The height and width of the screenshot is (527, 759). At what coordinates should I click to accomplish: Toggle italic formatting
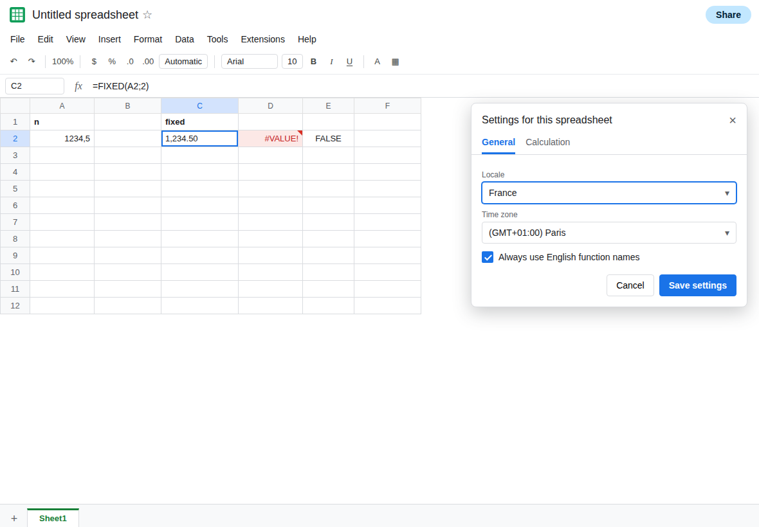click(331, 62)
